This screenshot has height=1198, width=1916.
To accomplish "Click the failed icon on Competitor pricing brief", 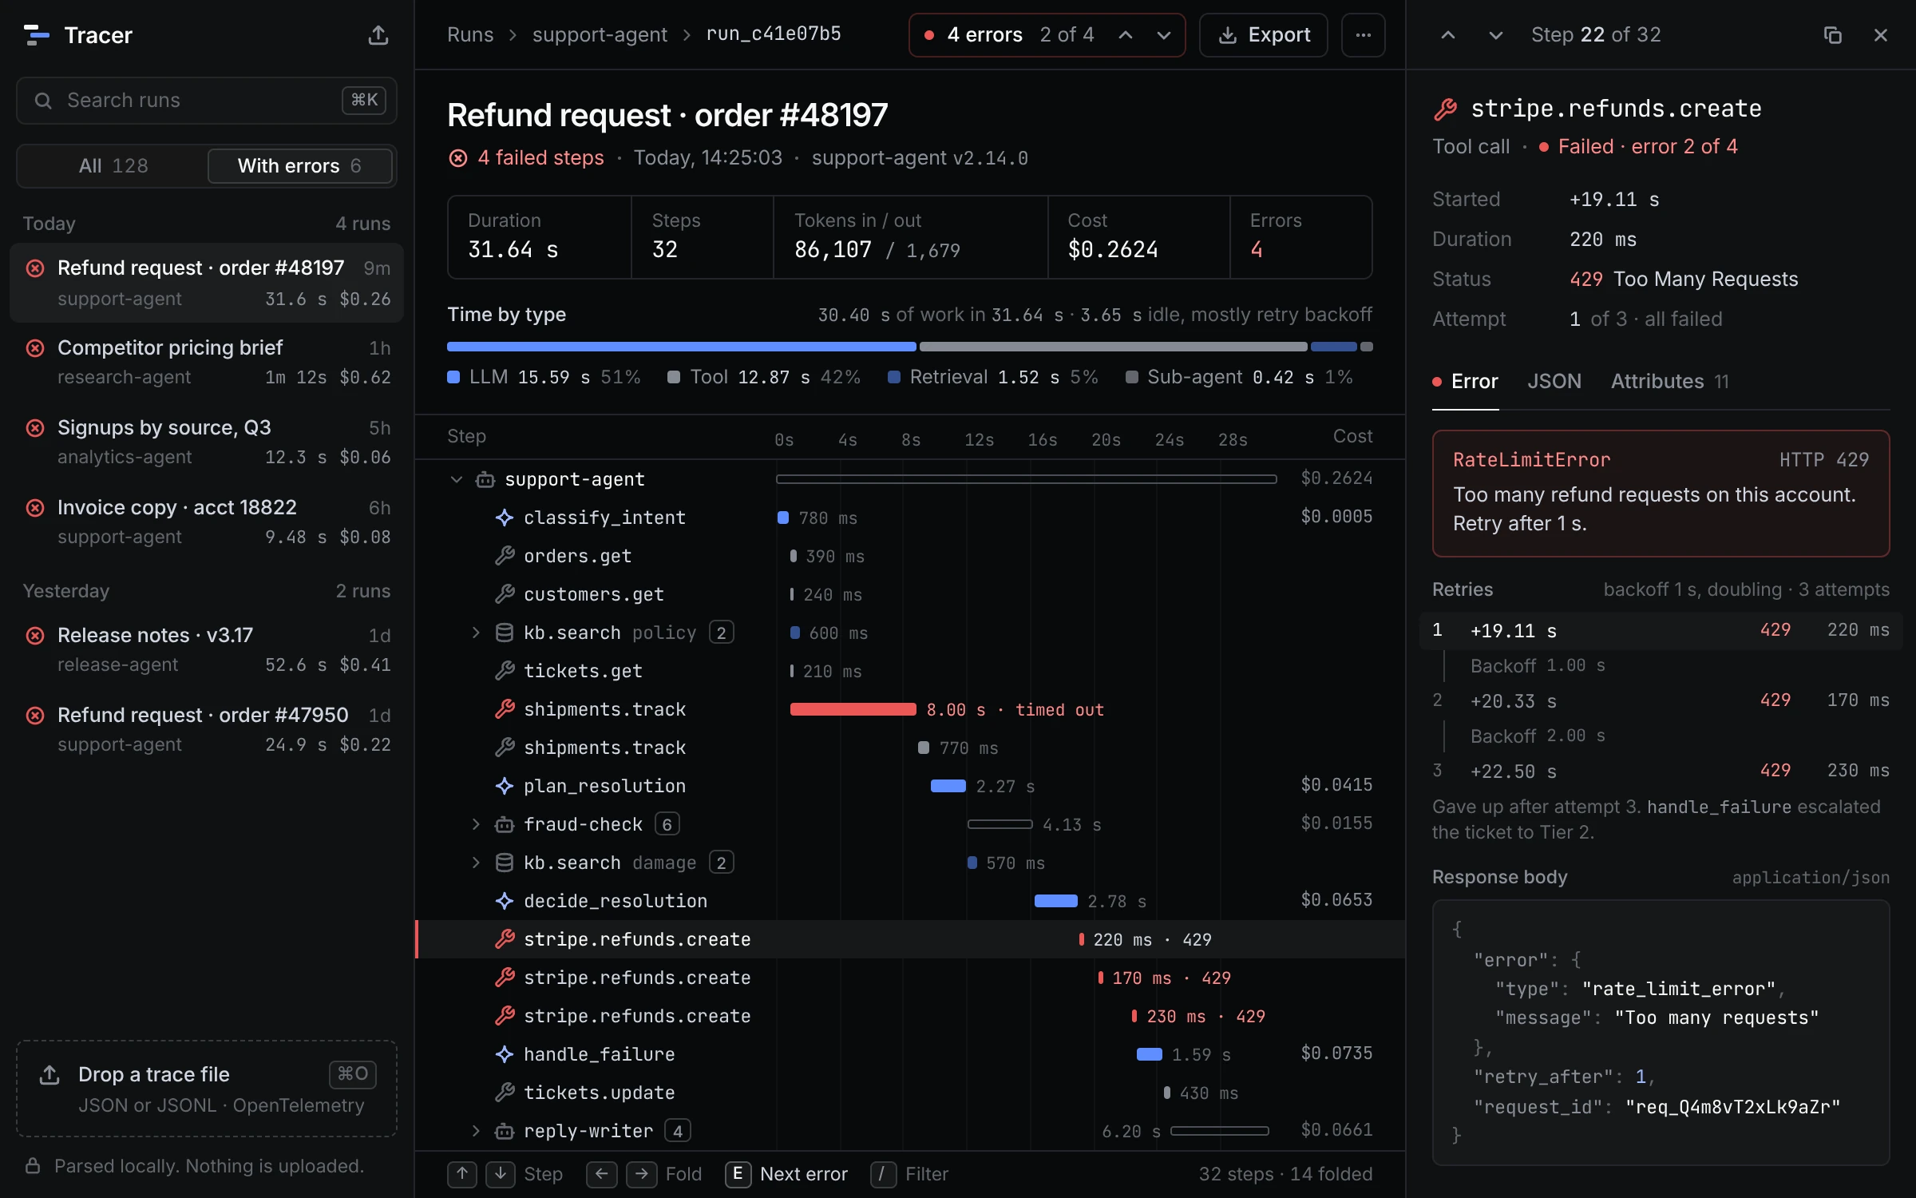I will point(35,348).
